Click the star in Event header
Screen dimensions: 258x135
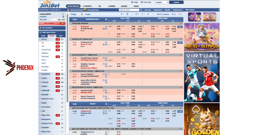[x=106, y=104]
